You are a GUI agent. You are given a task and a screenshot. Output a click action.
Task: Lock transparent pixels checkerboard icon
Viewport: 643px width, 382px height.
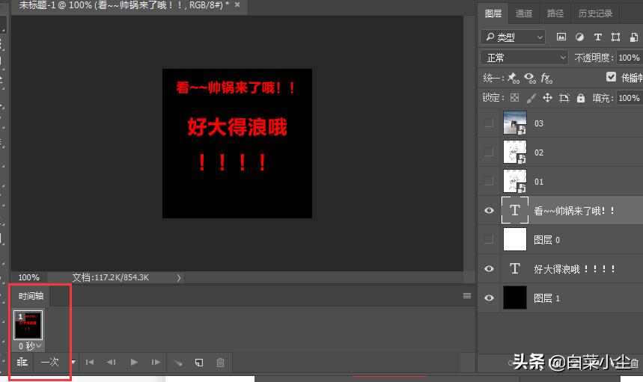515,98
